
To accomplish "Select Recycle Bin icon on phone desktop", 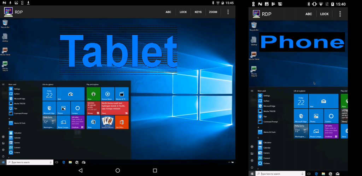I will coord(254,26).
